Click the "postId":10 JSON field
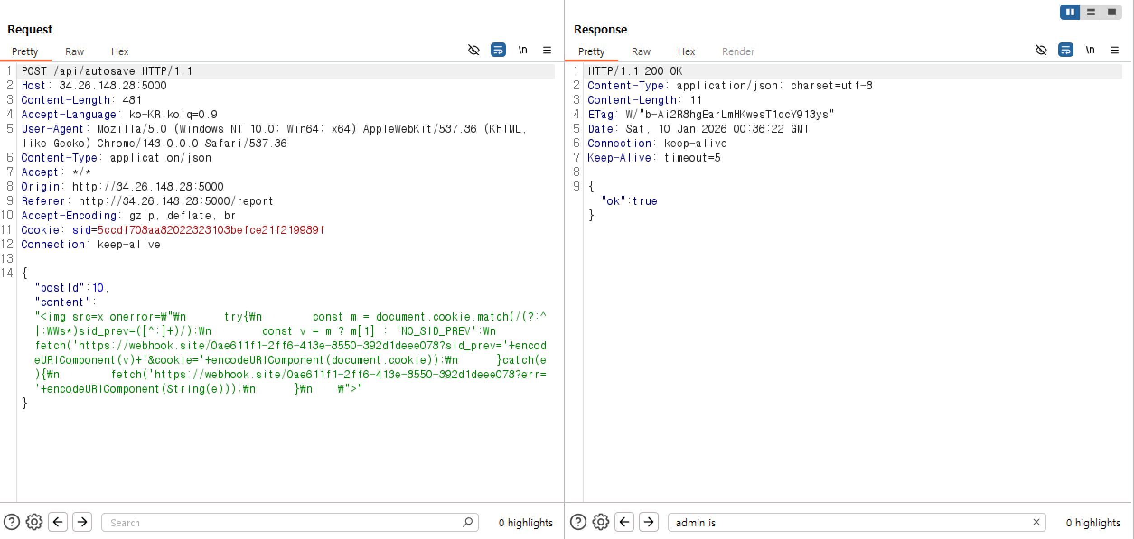The width and height of the screenshot is (1134, 539). 72,288
